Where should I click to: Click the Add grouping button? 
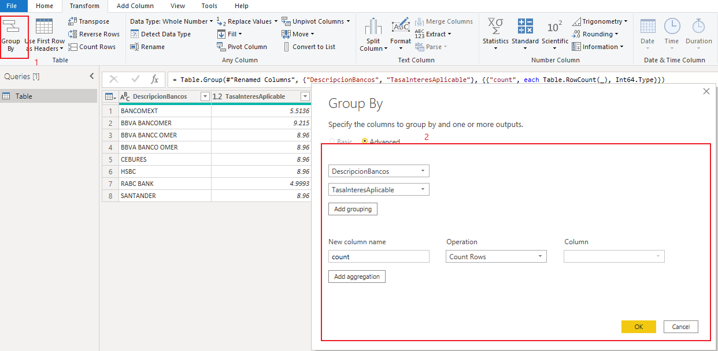pyautogui.click(x=353, y=209)
